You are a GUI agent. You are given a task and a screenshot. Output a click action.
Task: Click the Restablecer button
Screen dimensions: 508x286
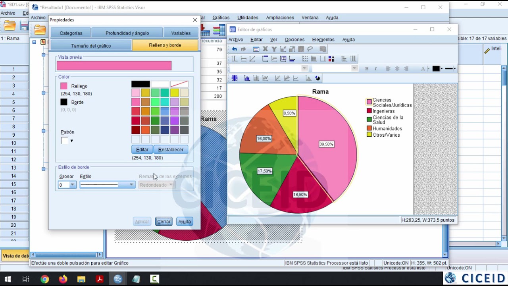point(171,150)
